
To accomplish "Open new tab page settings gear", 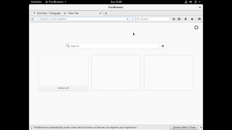I will pos(196,28).
